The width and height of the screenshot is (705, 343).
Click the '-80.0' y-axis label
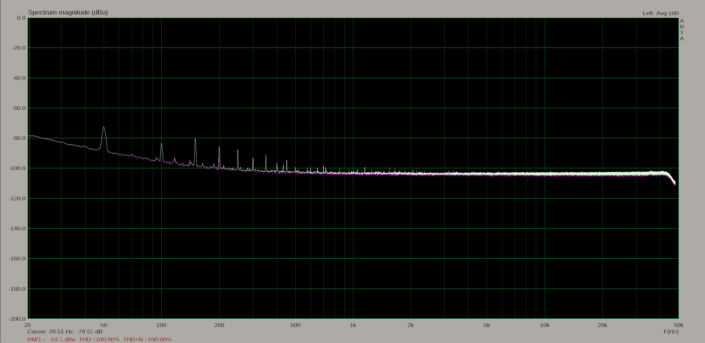pyautogui.click(x=19, y=138)
